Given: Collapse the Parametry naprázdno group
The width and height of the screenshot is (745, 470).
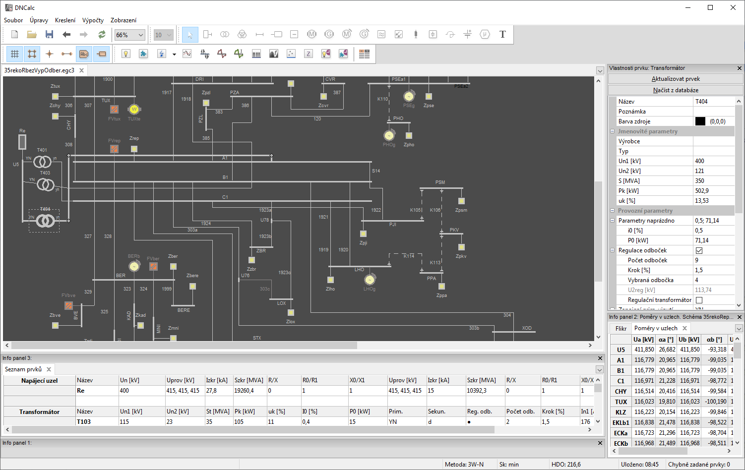Looking at the screenshot, I should coord(613,221).
